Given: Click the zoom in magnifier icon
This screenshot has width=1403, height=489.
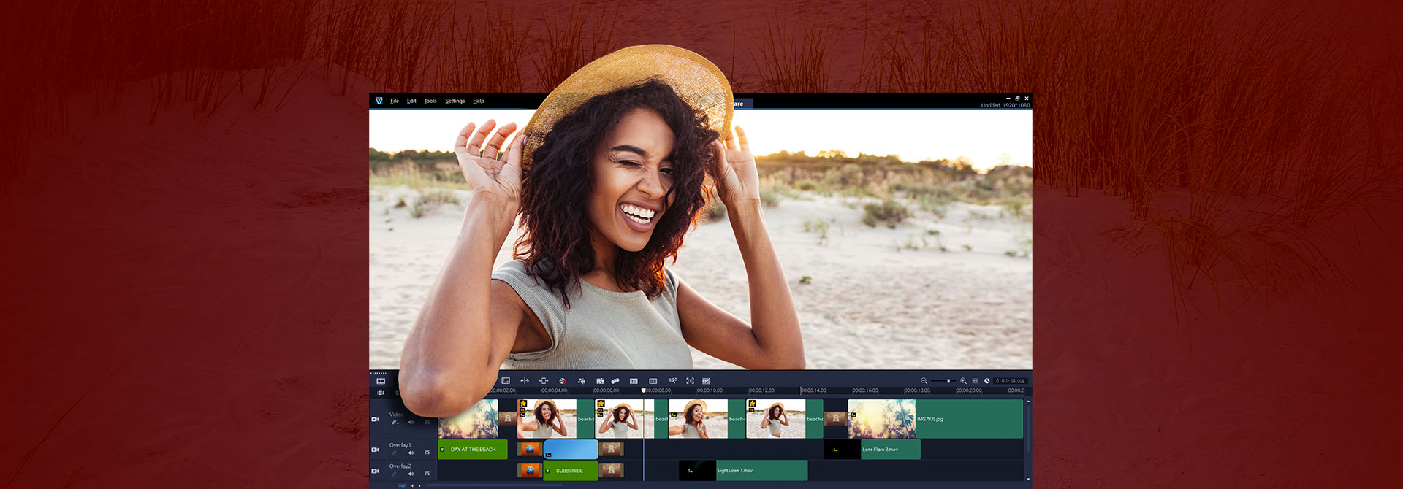Looking at the screenshot, I should pos(963,381).
